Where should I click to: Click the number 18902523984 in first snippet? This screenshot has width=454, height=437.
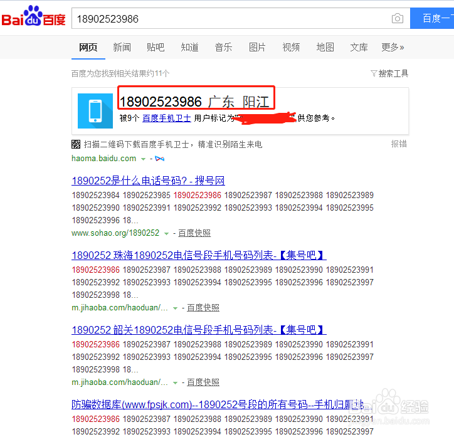[x=95, y=196]
